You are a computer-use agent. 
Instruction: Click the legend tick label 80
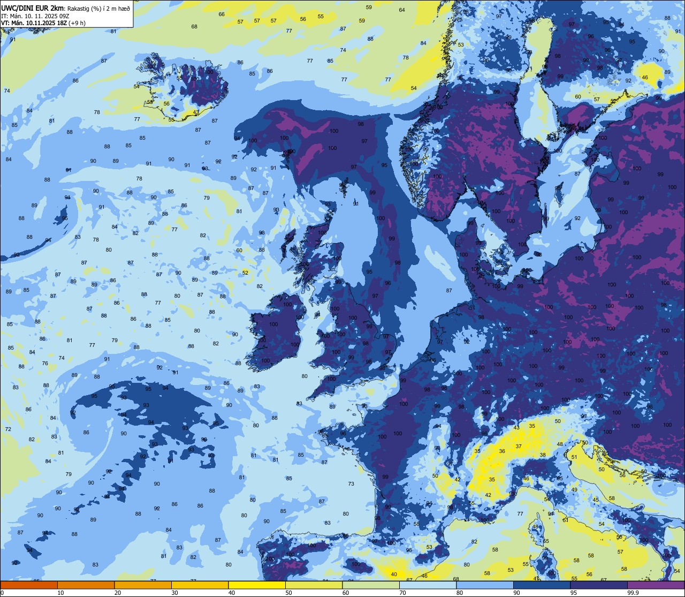[460, 593]
